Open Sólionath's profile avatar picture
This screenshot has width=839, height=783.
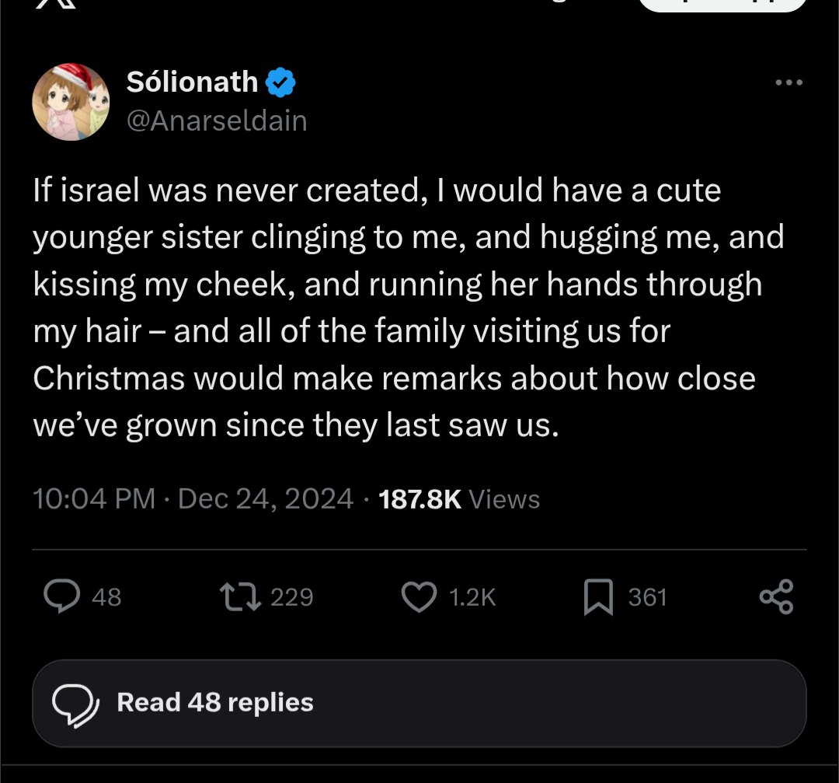tap(71, 102)
